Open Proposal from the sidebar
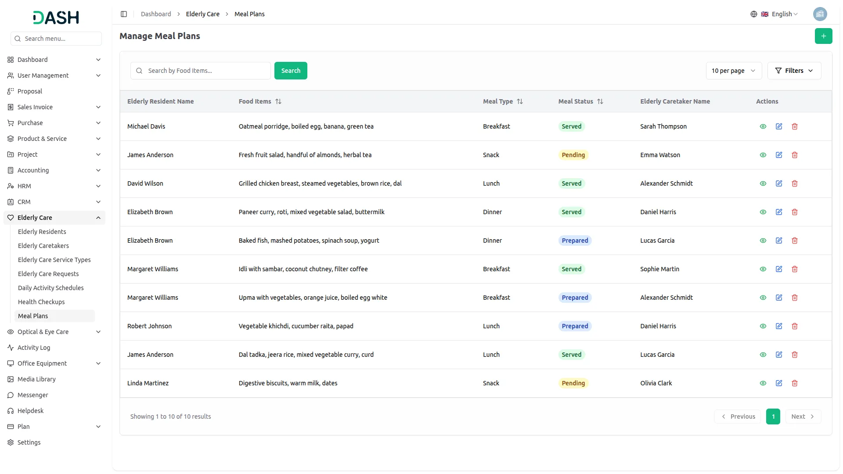This screenshot has width=843, height=474. click(54, 91)
